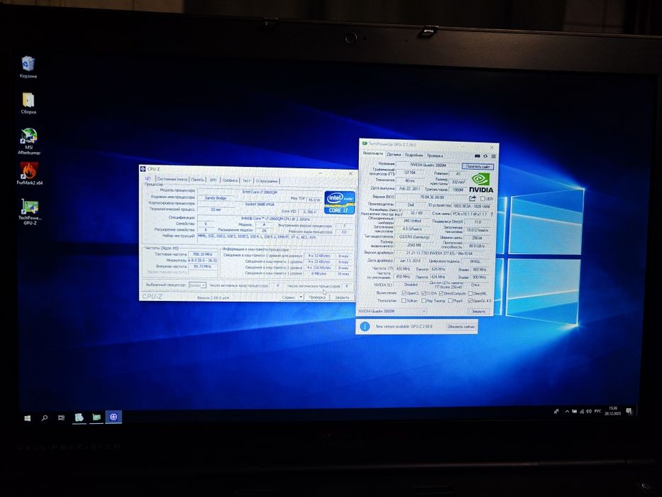Click the Intel Core i7 2860QM model field
Viewport: 662px width, 497px height.
260,192
